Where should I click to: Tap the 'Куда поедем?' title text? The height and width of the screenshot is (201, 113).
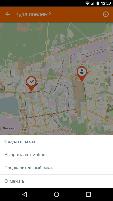click(33, 15)
